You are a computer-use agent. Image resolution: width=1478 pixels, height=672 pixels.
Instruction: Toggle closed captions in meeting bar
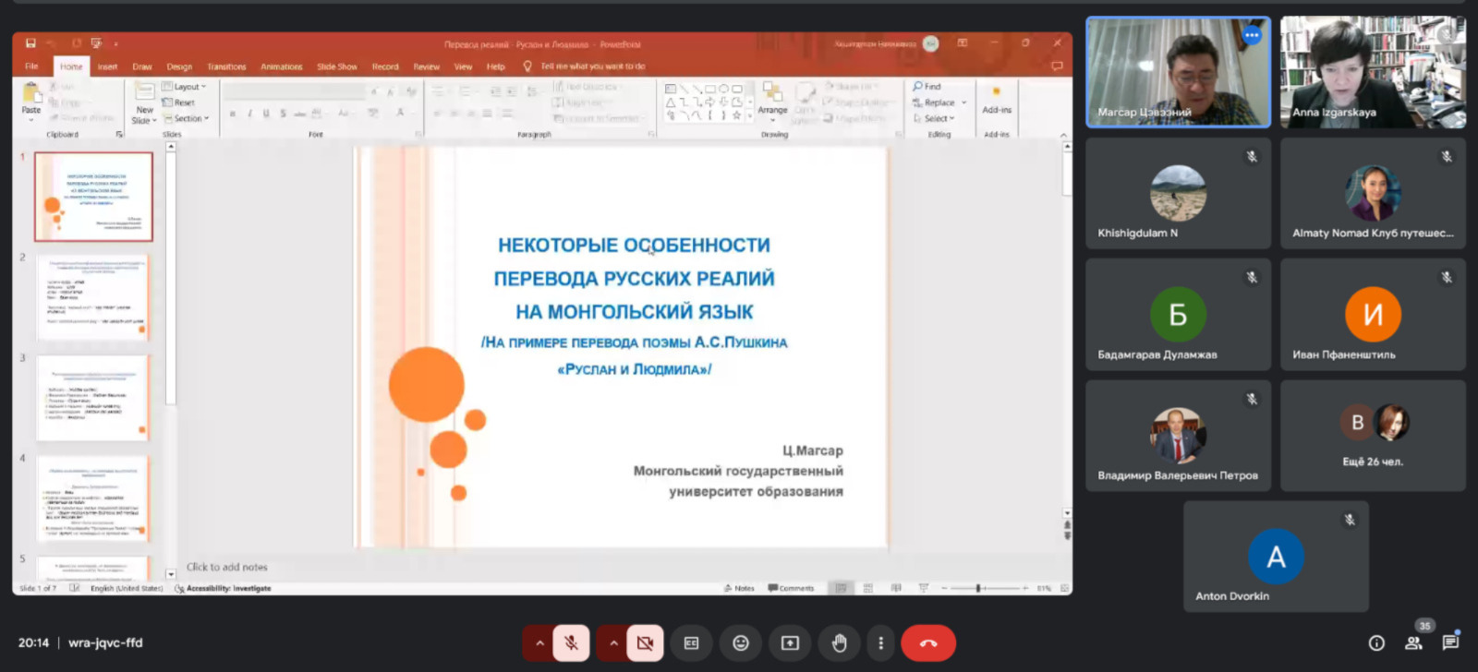tap(691, 643)
